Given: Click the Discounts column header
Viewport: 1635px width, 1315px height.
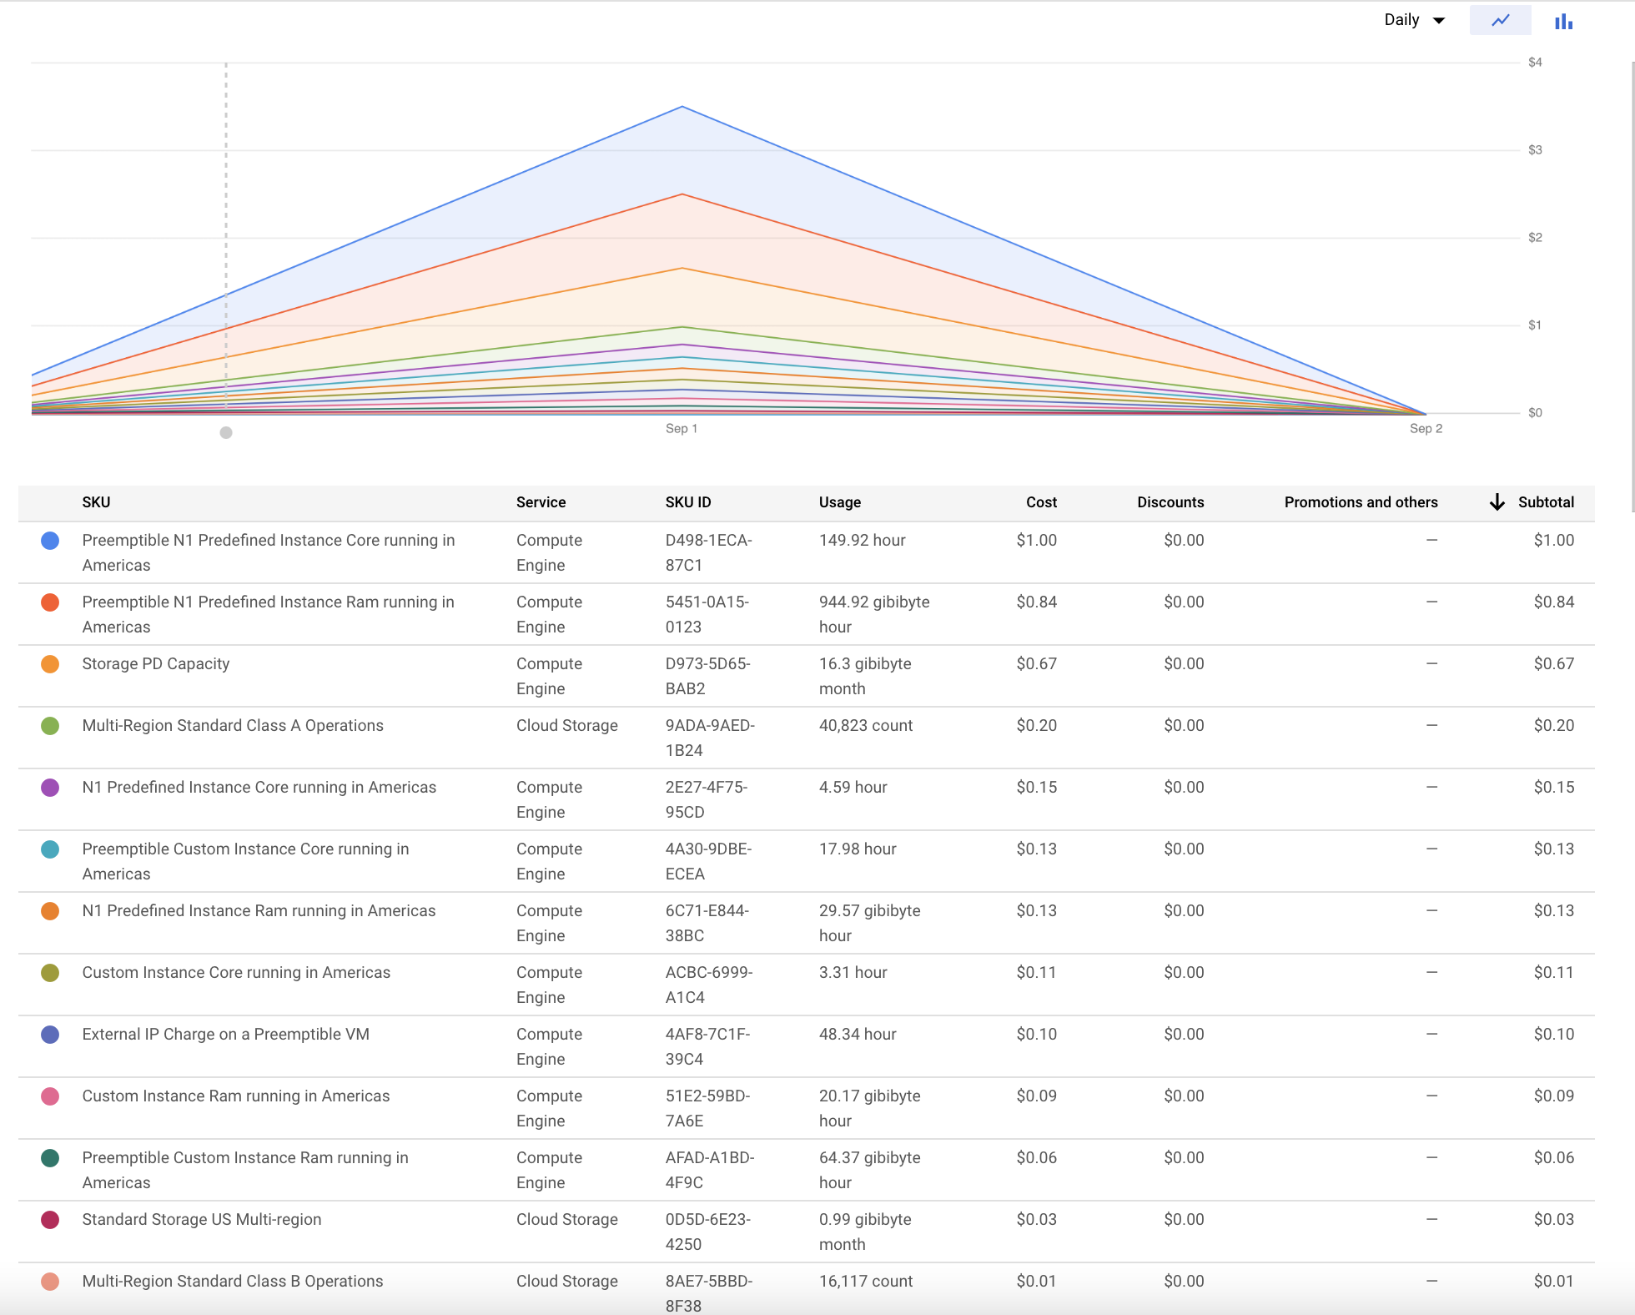Looking at the screenshot, I should pyautogui.click(x=1170, y=502).
